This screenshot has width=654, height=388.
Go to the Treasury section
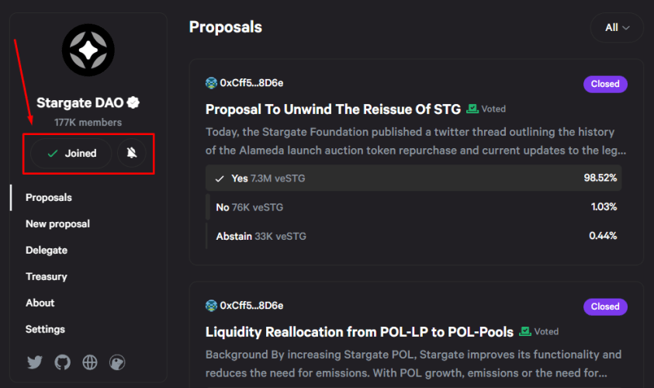point(47,276)
